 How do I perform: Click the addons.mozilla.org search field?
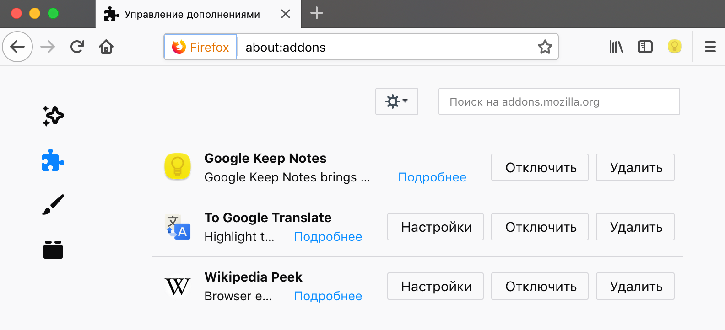pos(559,101)
